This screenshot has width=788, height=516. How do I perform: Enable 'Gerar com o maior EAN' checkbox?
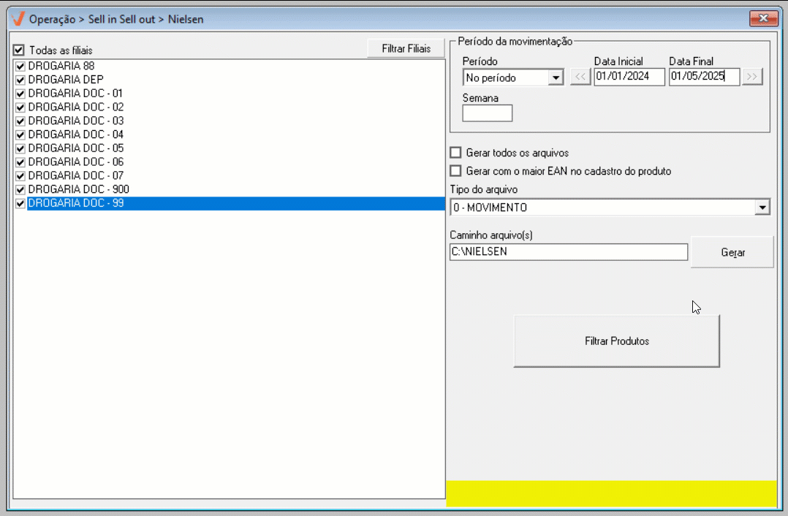[456, 171]
